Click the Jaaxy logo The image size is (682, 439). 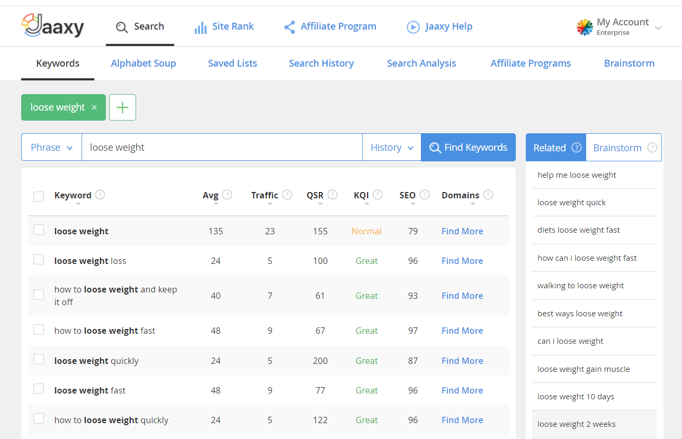[x=52, y=26]
